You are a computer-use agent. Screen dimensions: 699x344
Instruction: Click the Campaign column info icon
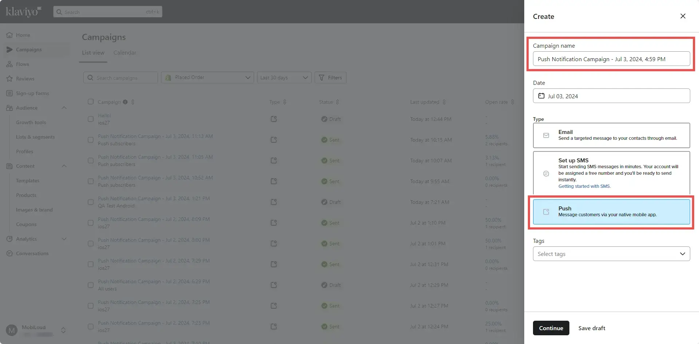click(125, 102)
